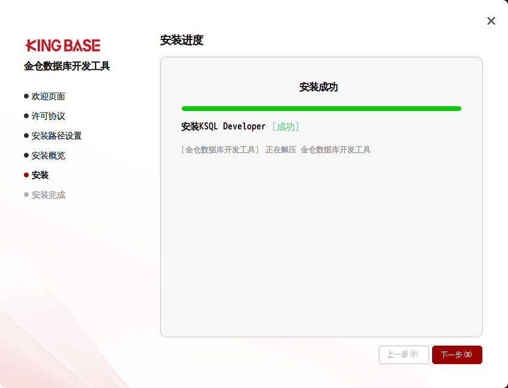Click the red bullet beside 安装
The width and height of the screenshot is (508, 388).
coord(26,175)
